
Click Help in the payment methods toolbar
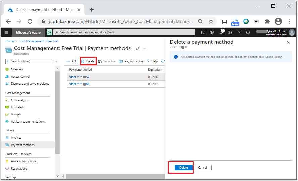[x=152, y=61]
